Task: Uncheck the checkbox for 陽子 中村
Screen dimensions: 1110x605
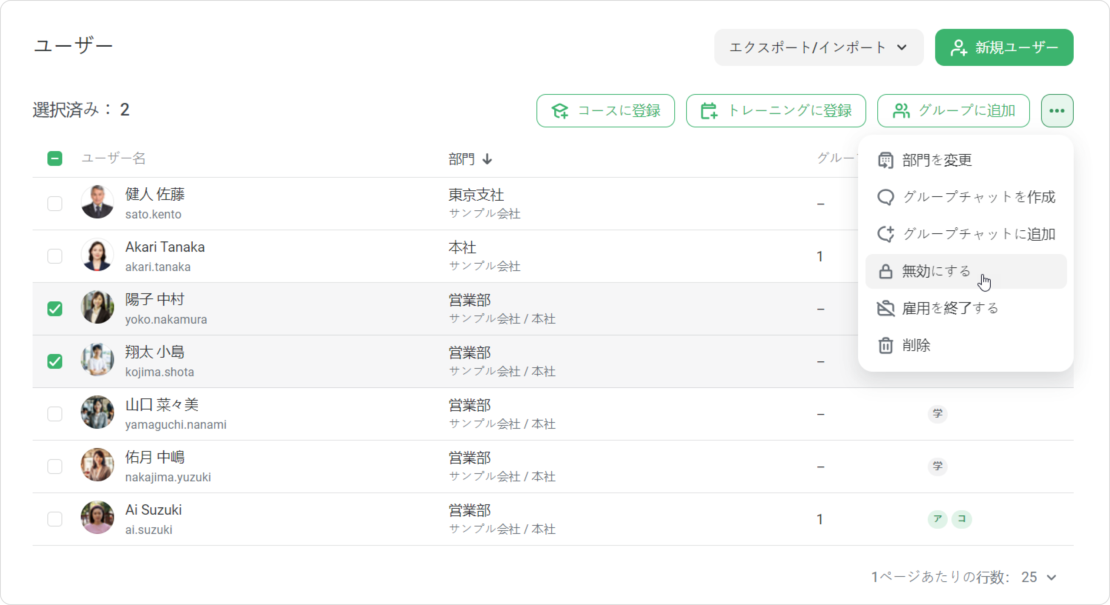Action: coord(55,309)
